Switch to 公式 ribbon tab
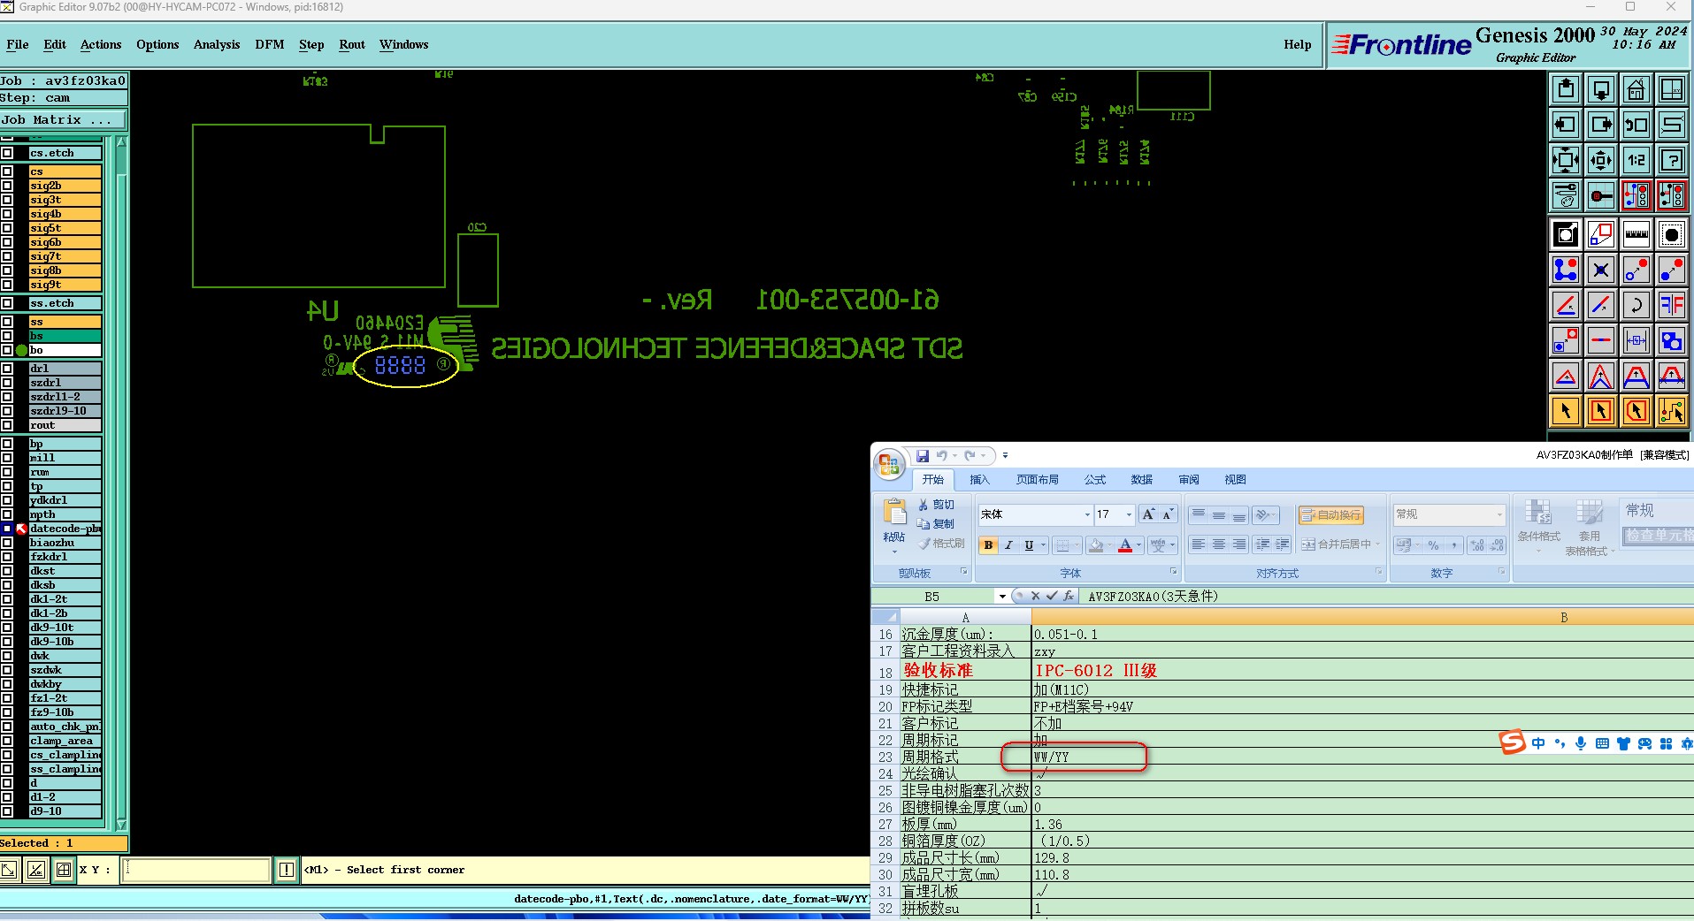This screenshot has height=921, width=1694. click(x=1095, y=480)
